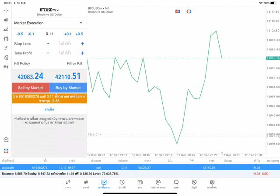The height and width of the screenshot is (196, 280).
Task: Increase volume by +0.5
Action: (79, 34)
